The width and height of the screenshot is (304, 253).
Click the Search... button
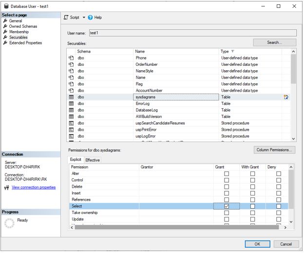[x=274, y=42]
